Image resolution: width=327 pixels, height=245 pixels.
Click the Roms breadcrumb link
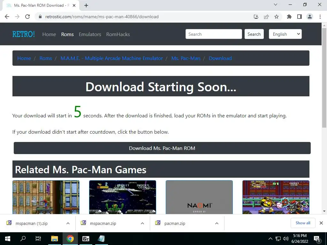(x=46, y=58)
